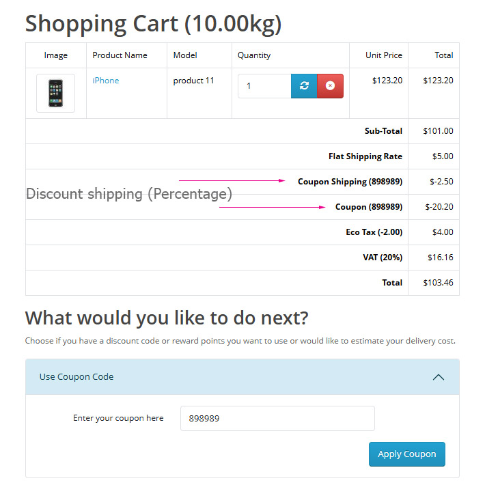485x485 pixels.
Task: Collapse coupon panel with the chevron arrow
Action: [x=439, y=377]
